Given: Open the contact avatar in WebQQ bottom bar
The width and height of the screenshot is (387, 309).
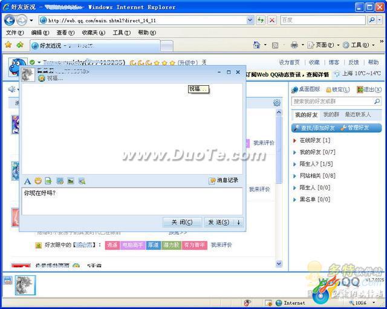Looking at the screenshot, I should click(x=25, y=285).
